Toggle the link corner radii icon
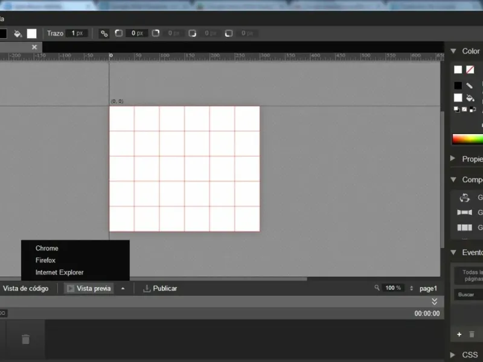Viewport: 483px width, 362px height. pyautogui.click(x=104, y=34)
